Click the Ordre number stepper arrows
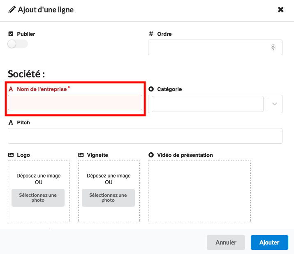Image resolution: width=294 pixels, height=254 pixels. 273,47
